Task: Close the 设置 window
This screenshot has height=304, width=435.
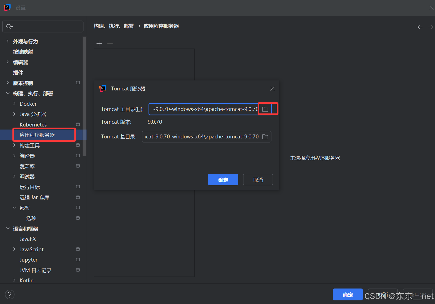Action: click(x=431, y=8)
